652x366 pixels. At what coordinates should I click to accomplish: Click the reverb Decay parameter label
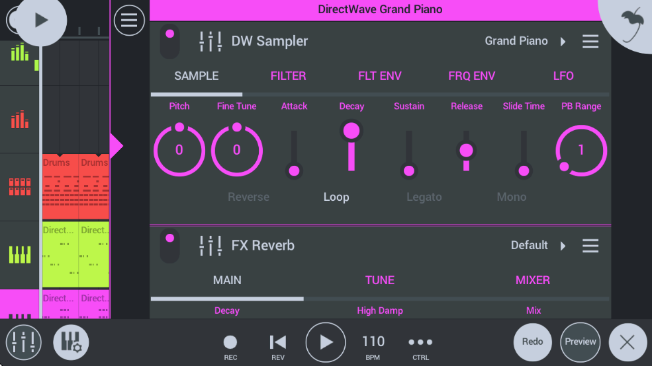[226, 311]
